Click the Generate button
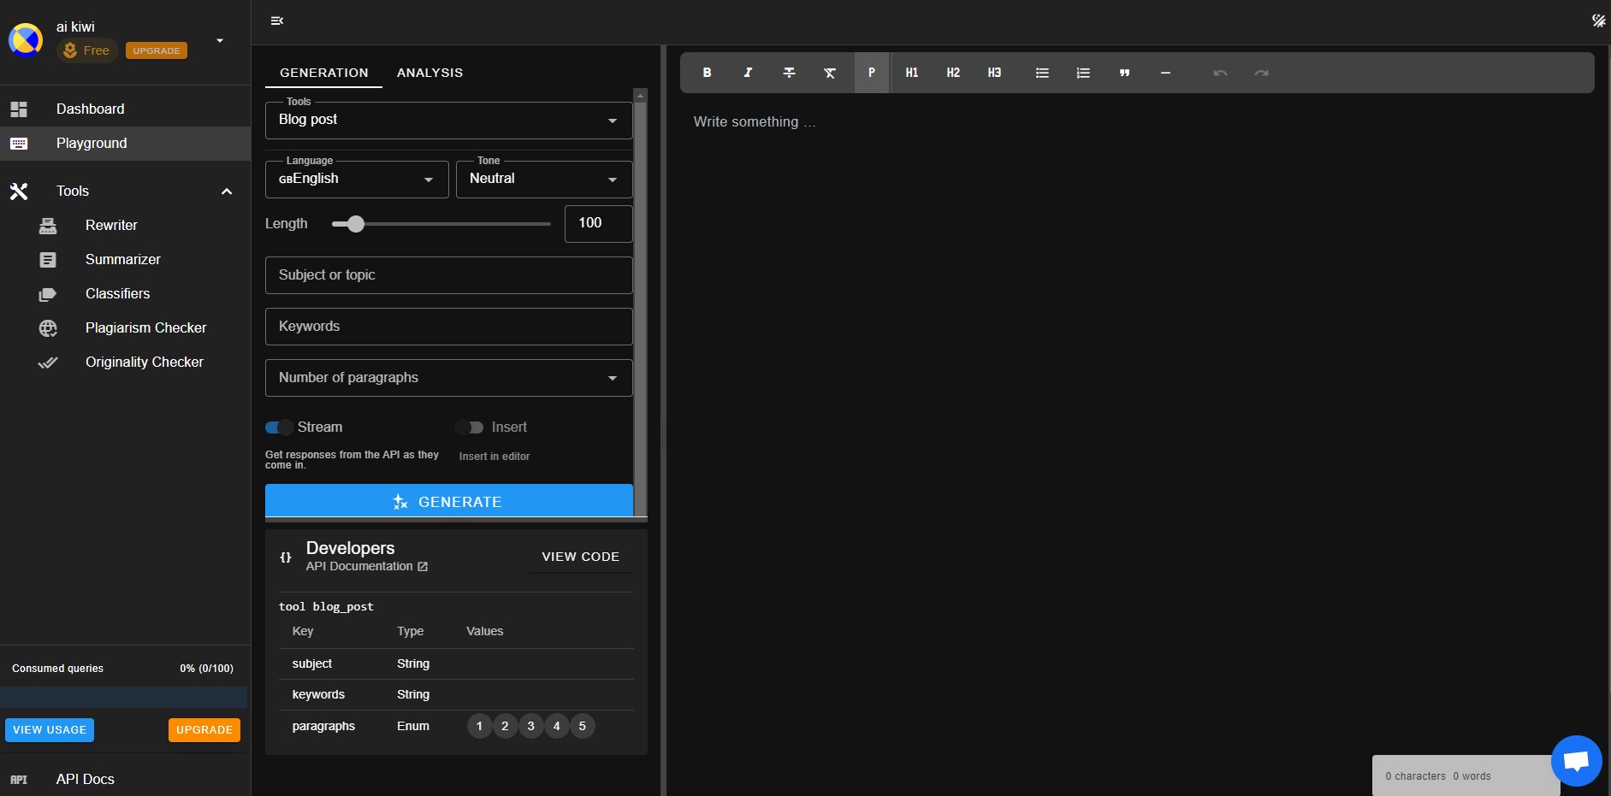 (x=449, y=501)
